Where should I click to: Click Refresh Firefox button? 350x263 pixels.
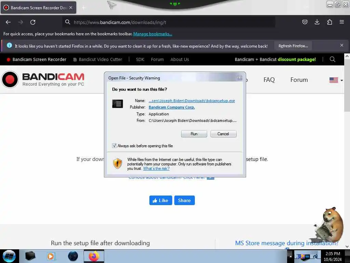[x=293, y=46]
